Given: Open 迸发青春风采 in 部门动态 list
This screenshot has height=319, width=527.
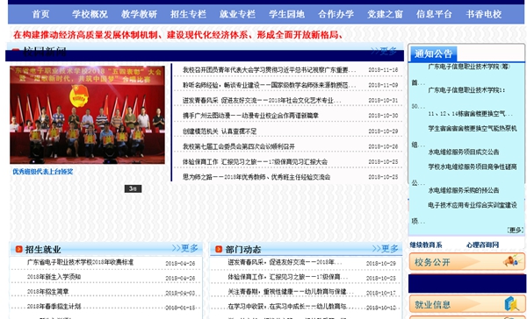Looking at the screenshot, I should click(285, 262).
